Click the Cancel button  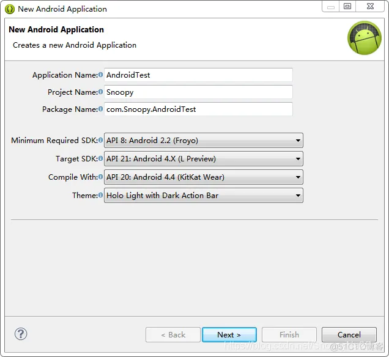(x=349, y=335)
